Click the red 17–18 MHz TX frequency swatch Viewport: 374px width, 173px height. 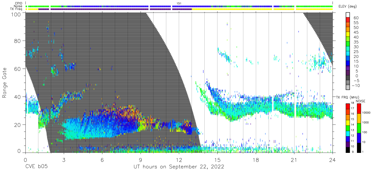click(348, 106)
